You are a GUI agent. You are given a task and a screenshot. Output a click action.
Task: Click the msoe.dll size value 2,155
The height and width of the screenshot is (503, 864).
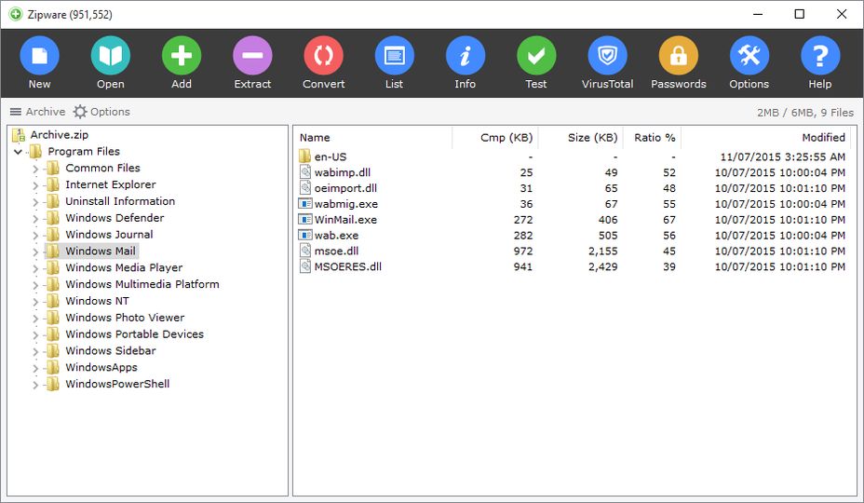pos(602,251)
